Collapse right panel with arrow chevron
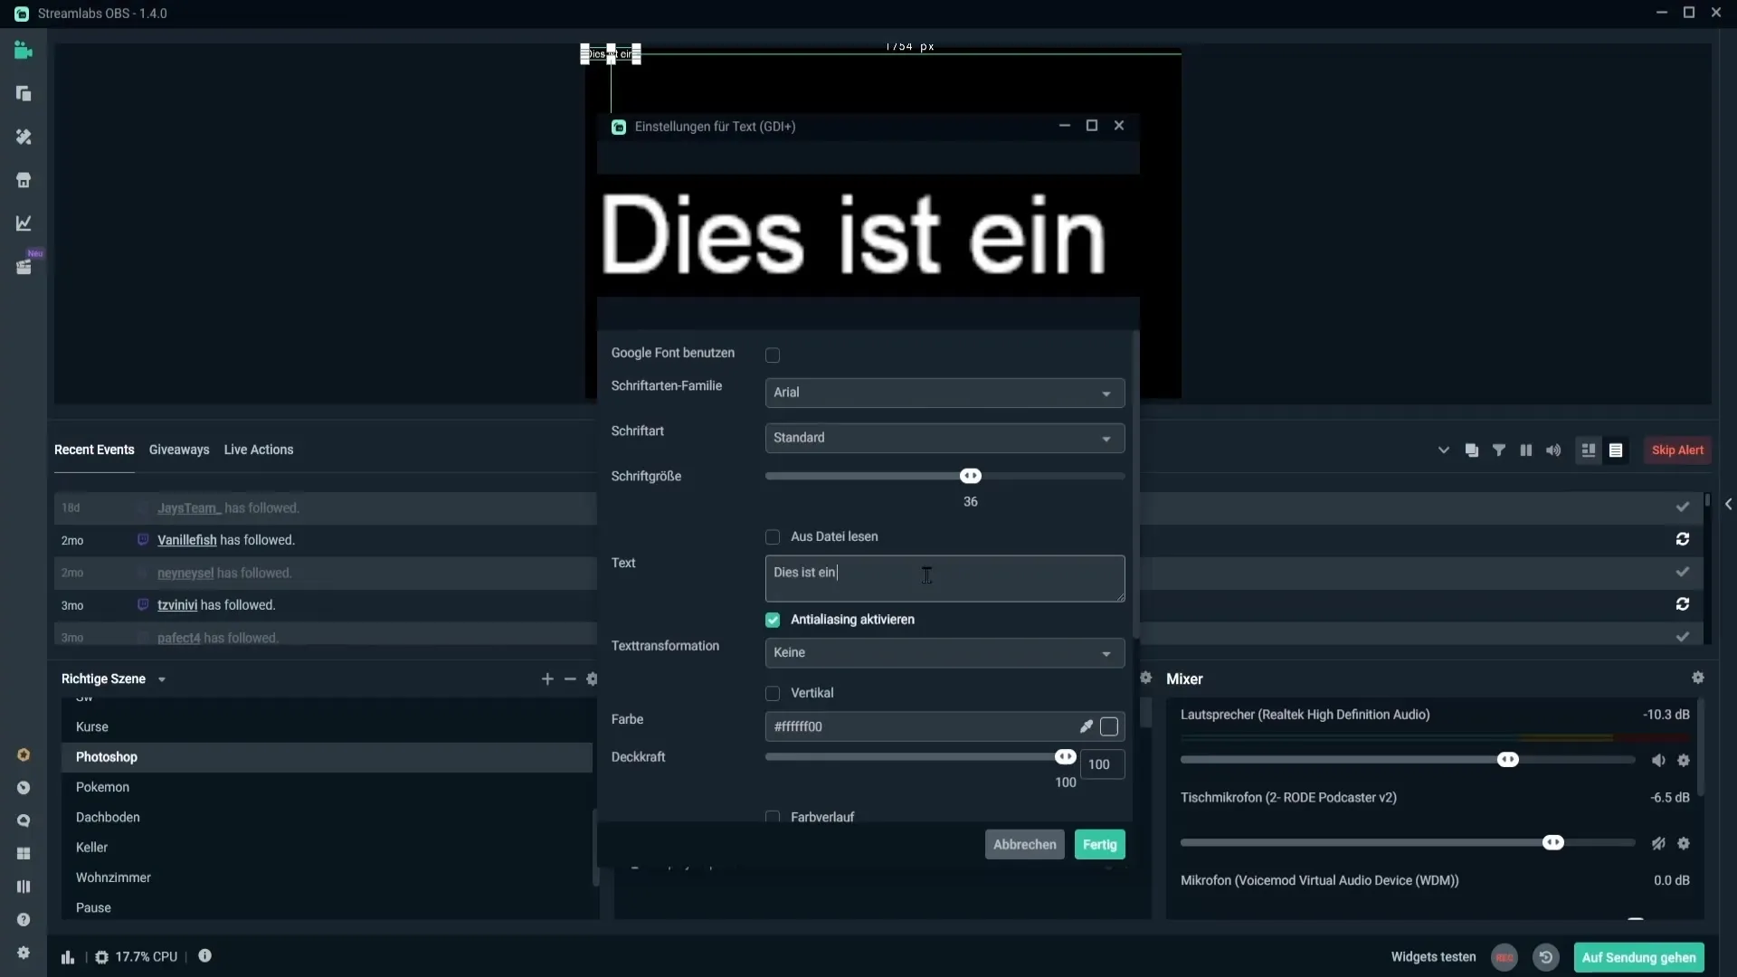The height and width of the screenshot is (977, 1737). tap(1728, 505)
